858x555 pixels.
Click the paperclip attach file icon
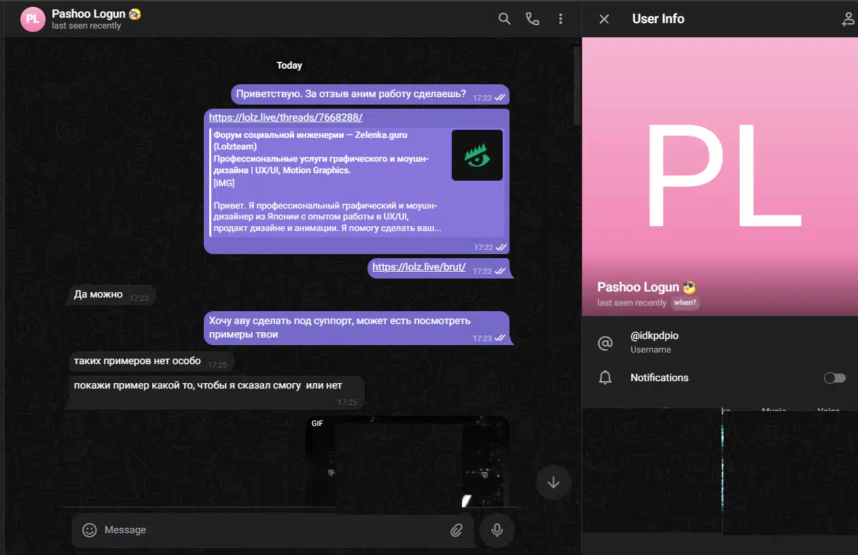457,530
